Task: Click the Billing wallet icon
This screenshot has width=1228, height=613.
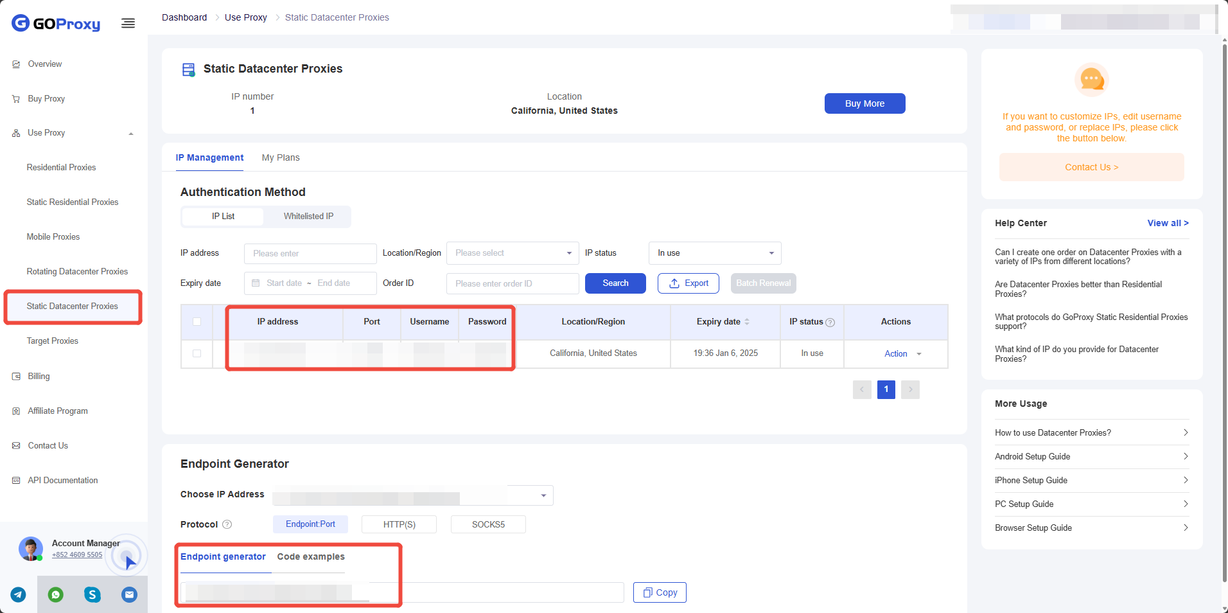Action: 16,377
